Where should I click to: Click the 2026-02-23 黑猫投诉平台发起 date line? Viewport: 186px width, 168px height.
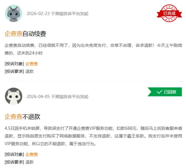point(58,13)
